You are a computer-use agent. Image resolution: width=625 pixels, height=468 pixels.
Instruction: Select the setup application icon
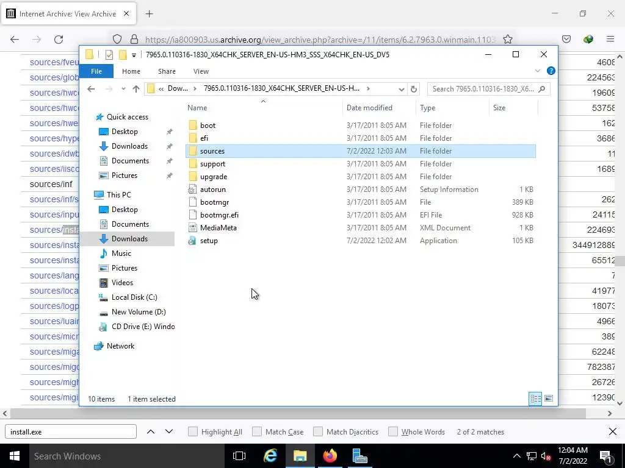click(x=192, y=240)
